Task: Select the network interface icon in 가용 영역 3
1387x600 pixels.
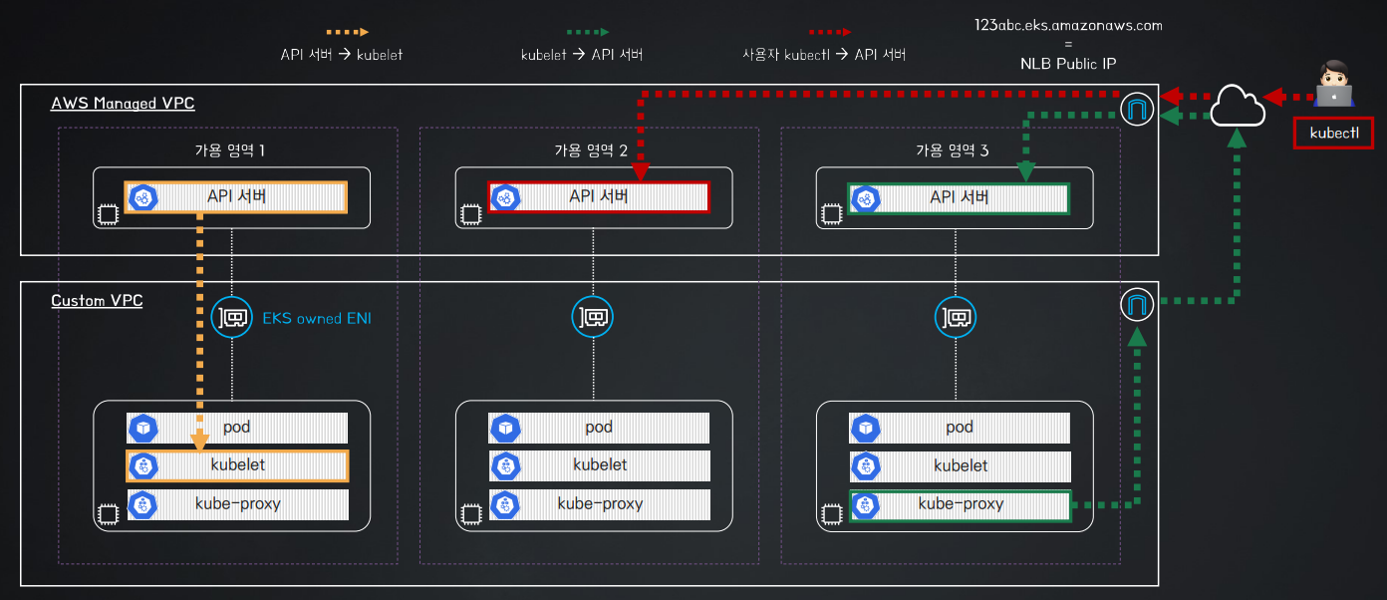Action: click(954, 318)
